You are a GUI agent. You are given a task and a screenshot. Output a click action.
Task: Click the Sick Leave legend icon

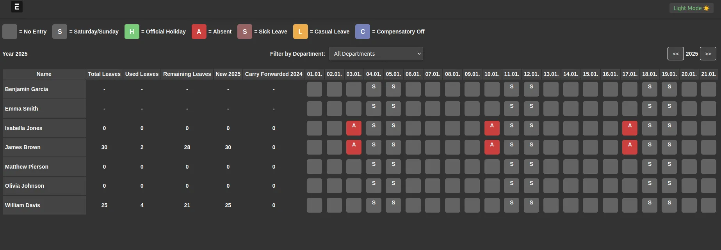pyautogui.click(x=244, y=32)
